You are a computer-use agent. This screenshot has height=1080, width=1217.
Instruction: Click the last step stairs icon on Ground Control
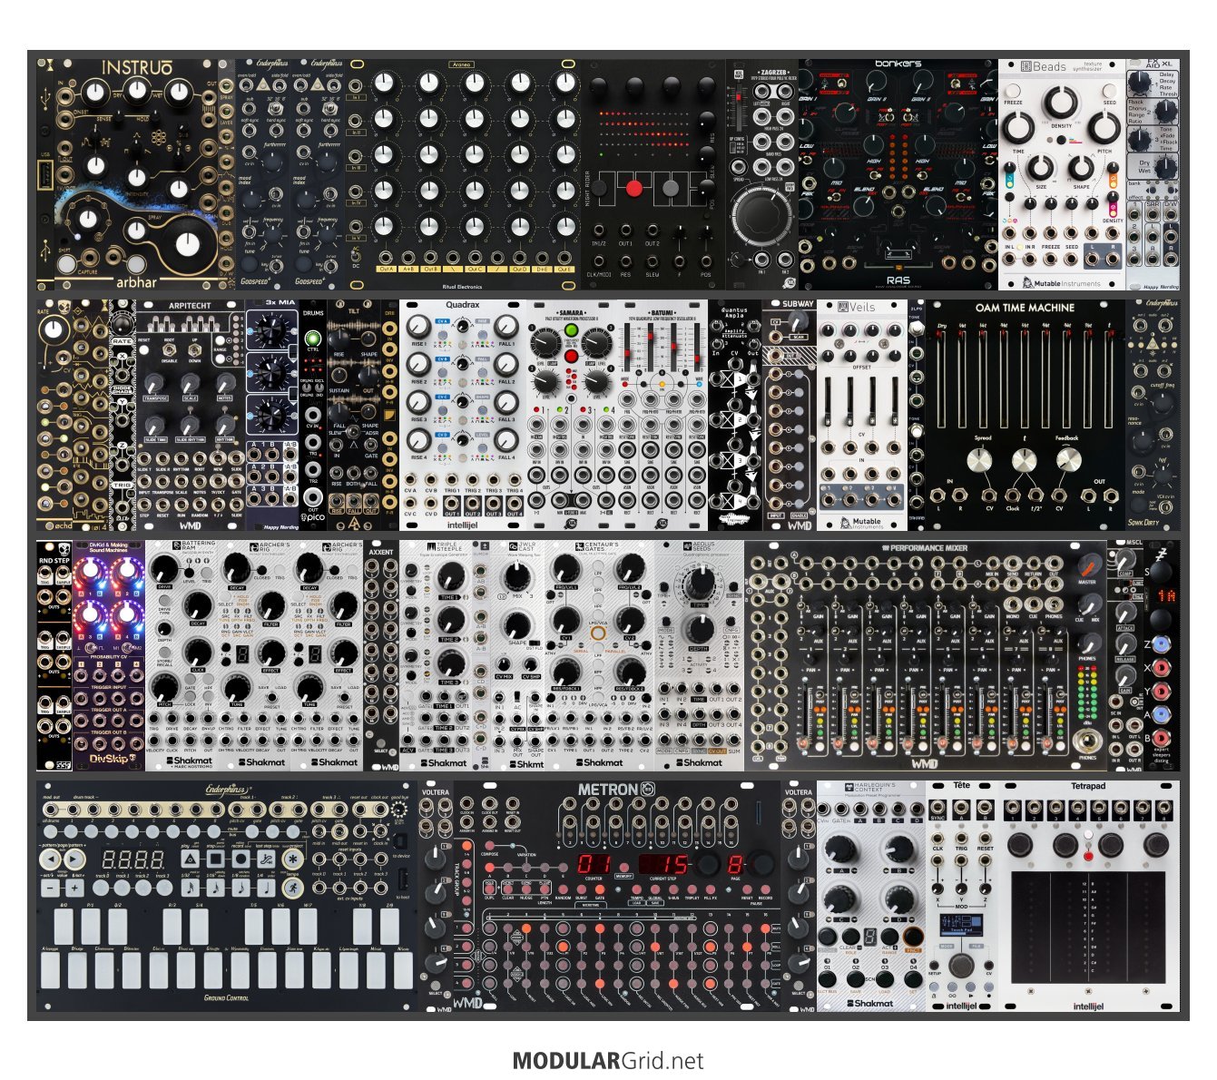point(266,859)
